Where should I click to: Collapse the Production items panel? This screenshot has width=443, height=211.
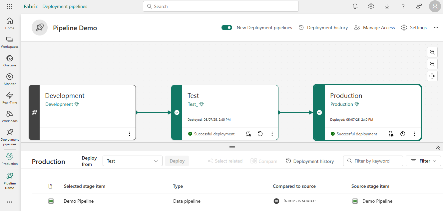click(438, 147)
